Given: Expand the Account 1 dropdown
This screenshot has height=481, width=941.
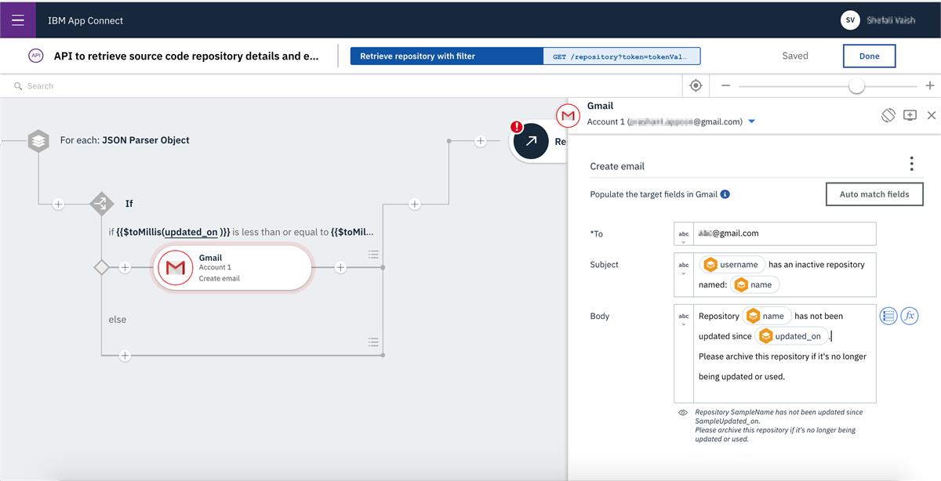Looking at the screenshot, I should 751,121.
